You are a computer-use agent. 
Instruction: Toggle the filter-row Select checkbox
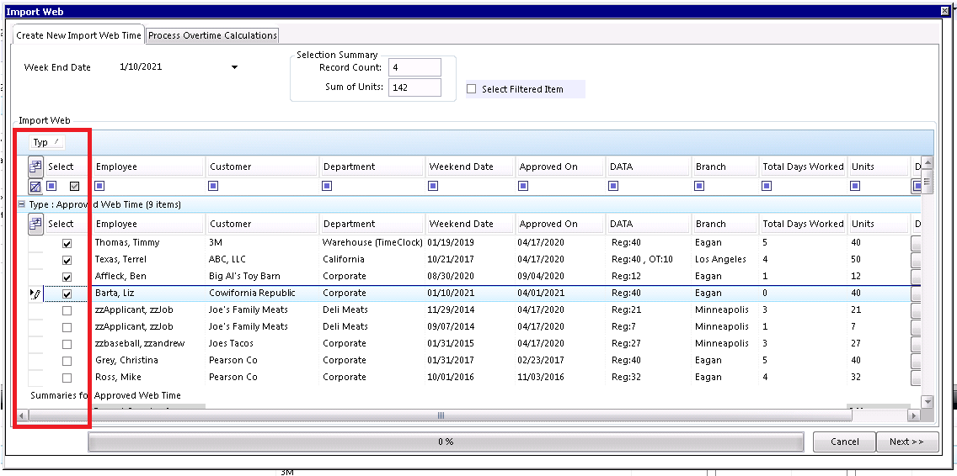[75, 186]
